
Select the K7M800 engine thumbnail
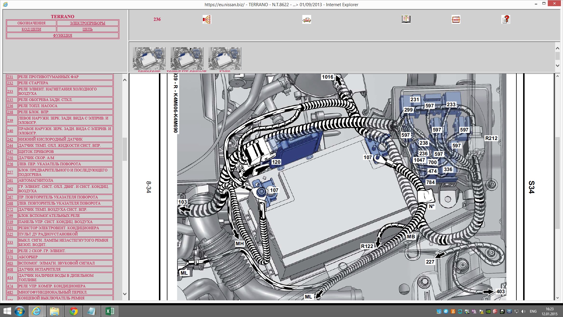pos(225,59)
